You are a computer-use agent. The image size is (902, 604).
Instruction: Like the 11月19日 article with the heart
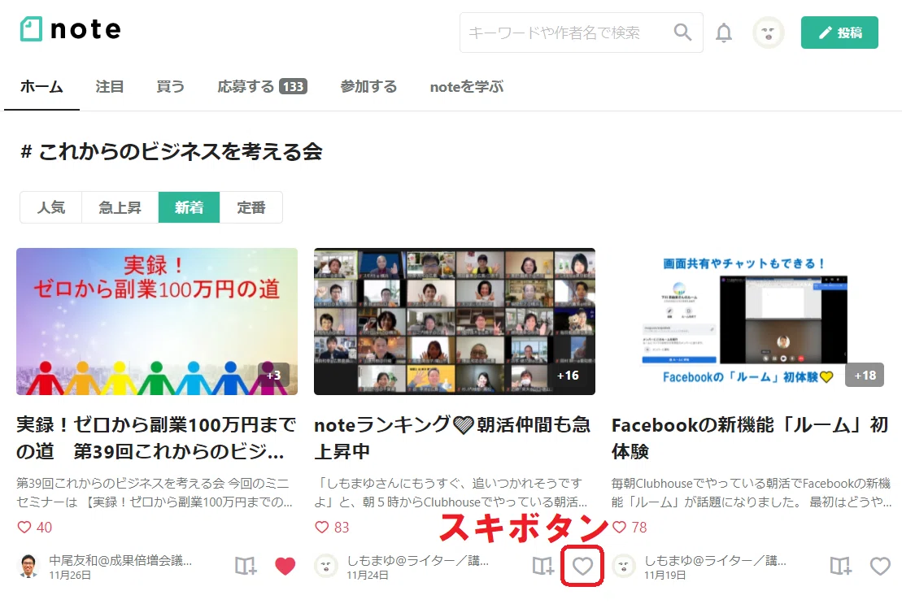(880, 566)
